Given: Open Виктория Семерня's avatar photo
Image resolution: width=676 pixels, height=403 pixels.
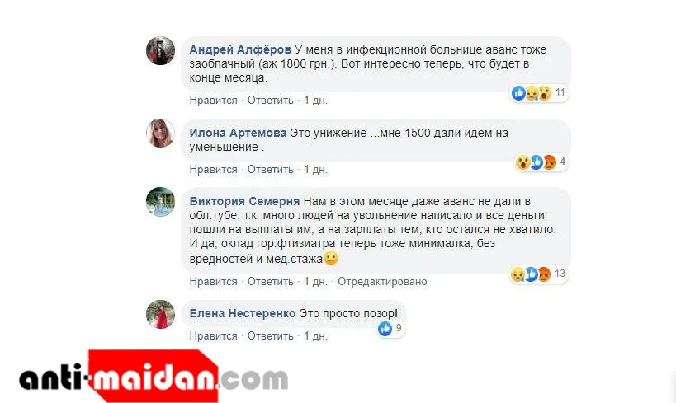Looking at the screenshot, I should pos(160,201).
